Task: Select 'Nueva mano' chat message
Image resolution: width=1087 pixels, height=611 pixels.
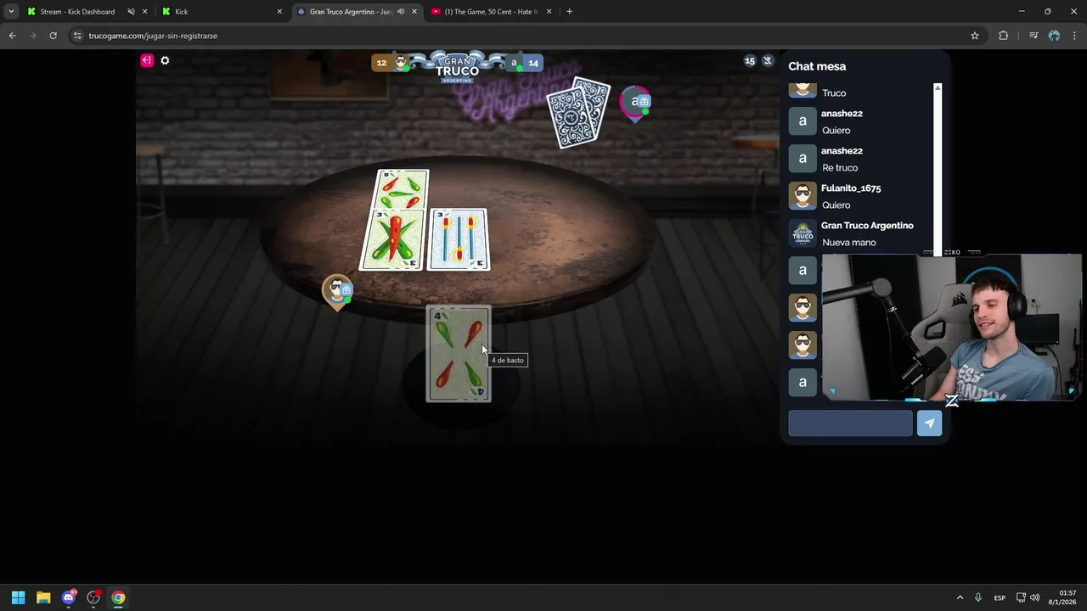Action: [848, 243]
